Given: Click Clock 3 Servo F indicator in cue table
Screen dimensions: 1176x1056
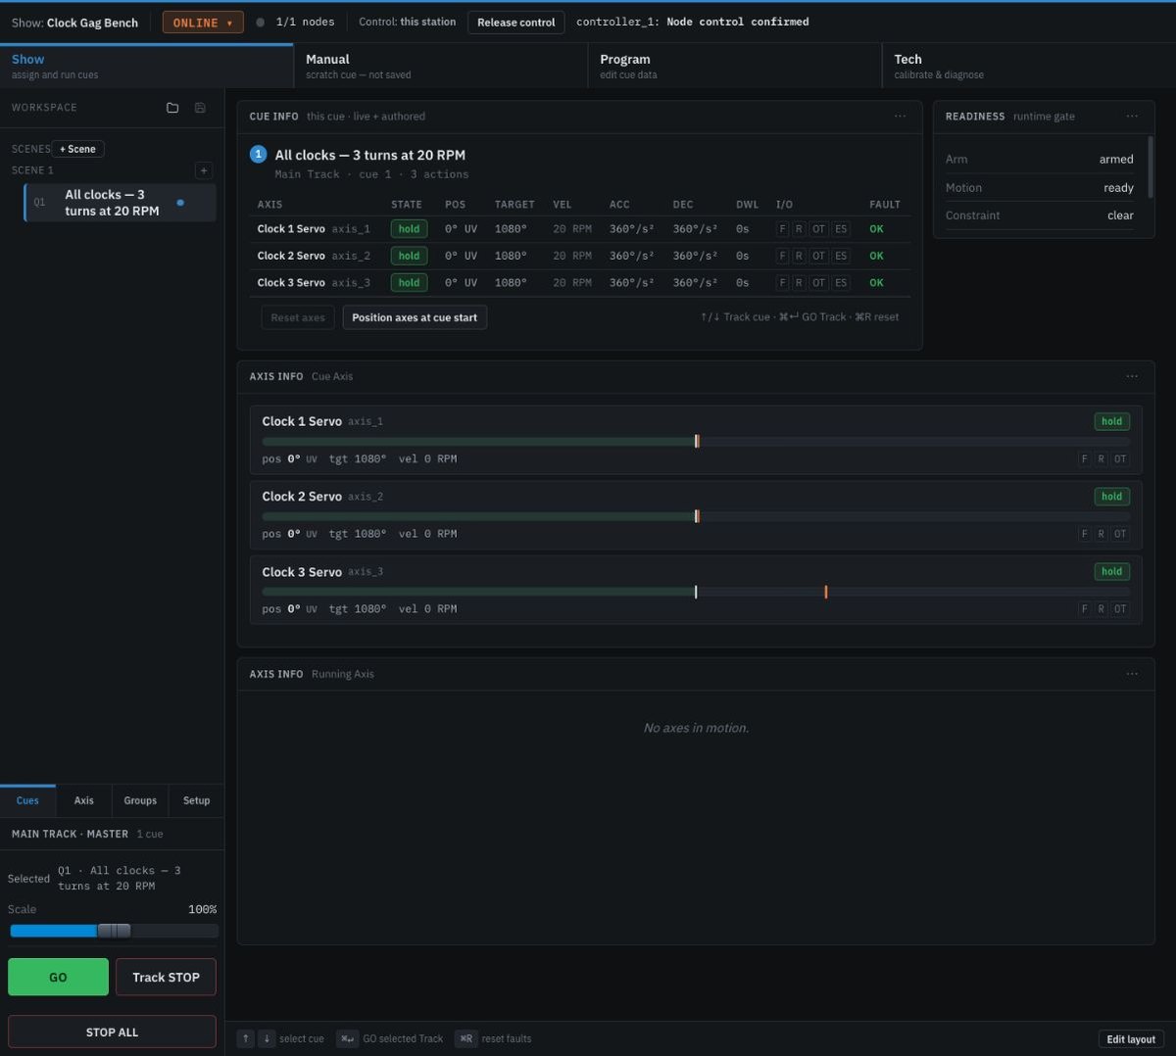Looking at the screenshot, I should click(782, 283).
